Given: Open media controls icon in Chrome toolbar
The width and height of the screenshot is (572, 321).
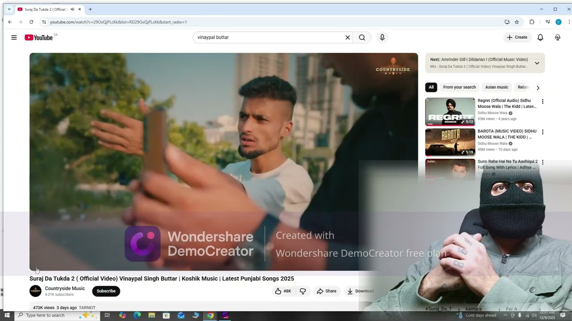Looking at the screenshot, I should tap(547, 22).
